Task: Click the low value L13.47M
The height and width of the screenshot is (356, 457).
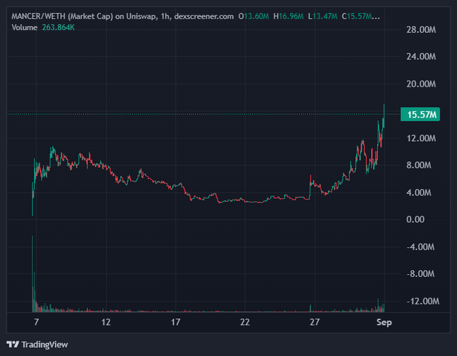Action: [x=323, y=16]
